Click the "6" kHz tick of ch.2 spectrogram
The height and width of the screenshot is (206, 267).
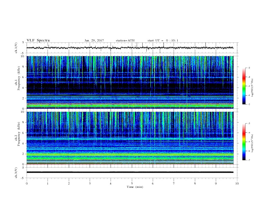[x=24, y=133]
